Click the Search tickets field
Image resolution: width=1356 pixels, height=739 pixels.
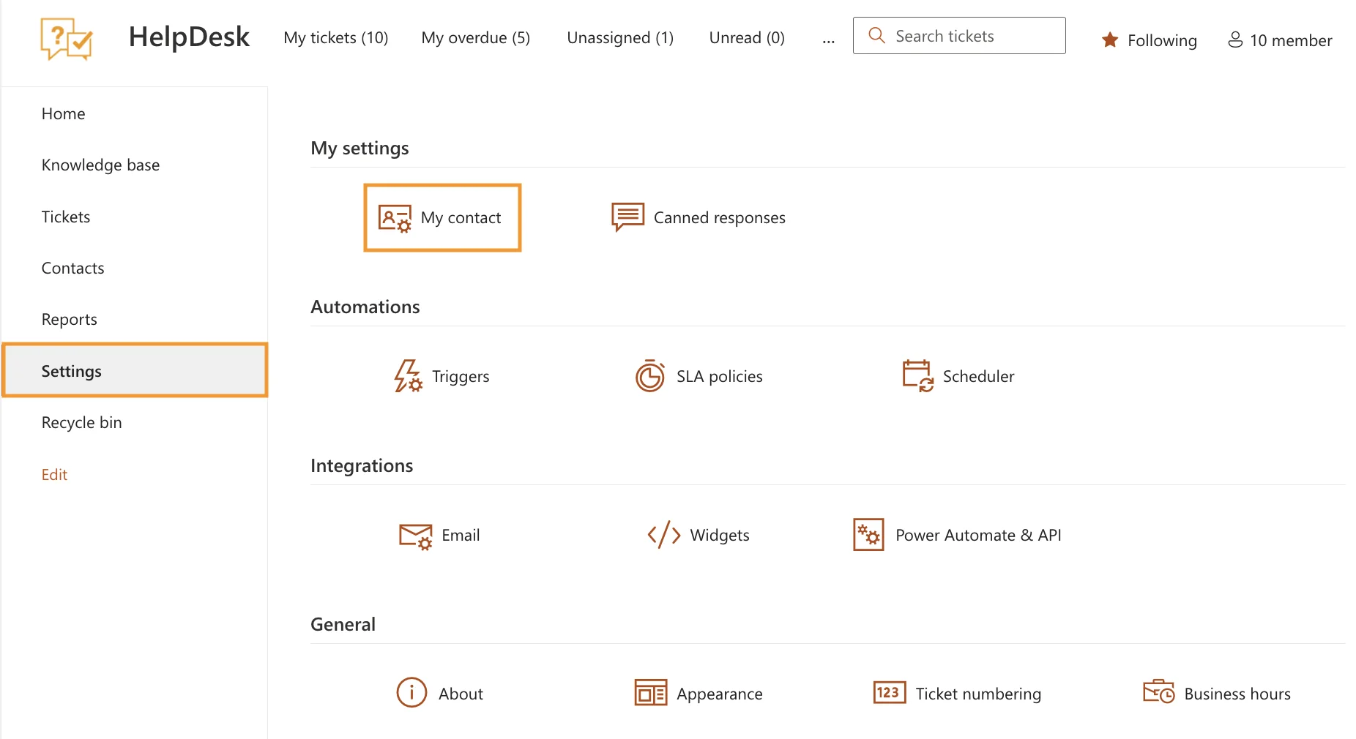click(959, 35)
